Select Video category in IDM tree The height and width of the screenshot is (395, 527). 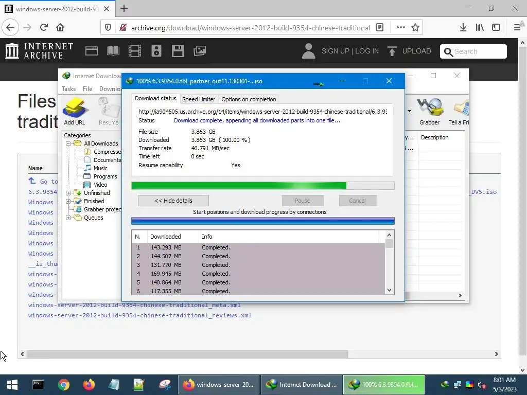click(100, 185)
